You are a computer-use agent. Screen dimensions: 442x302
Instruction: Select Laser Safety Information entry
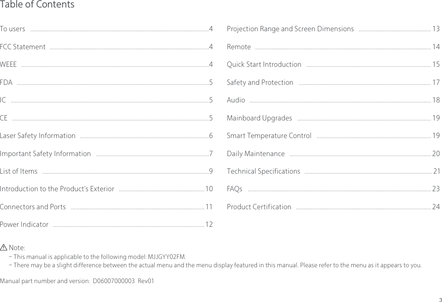38,135
